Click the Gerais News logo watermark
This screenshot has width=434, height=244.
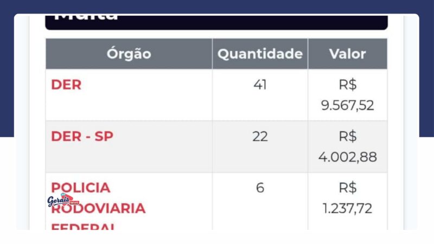pos(63,200)
